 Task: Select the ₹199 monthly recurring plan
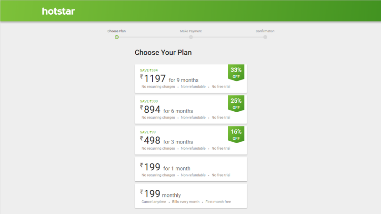point(191,196)
